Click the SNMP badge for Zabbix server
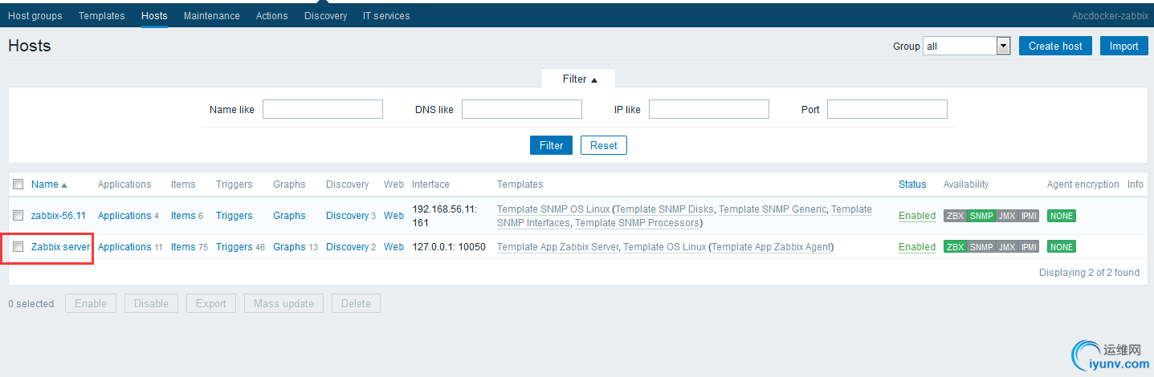 click(x=981, y=247)
